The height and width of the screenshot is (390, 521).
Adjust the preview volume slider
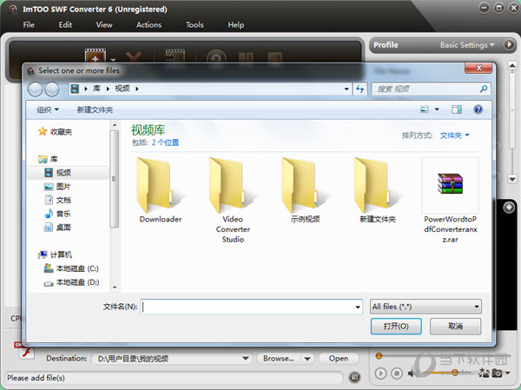[454, 372]
